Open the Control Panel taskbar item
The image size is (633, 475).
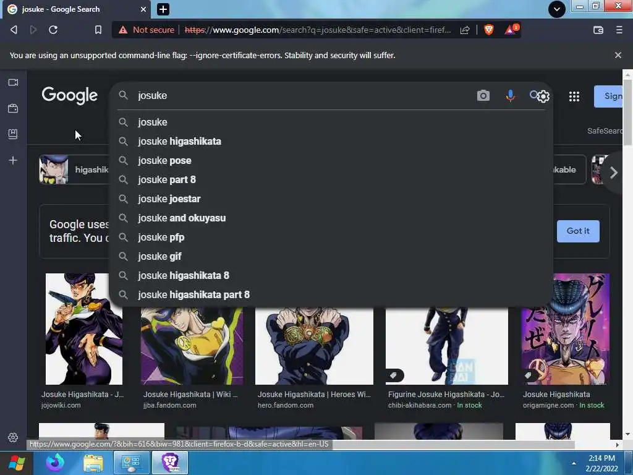[131, 463]
